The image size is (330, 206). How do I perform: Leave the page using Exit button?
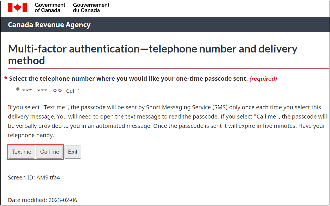point(73,152)
